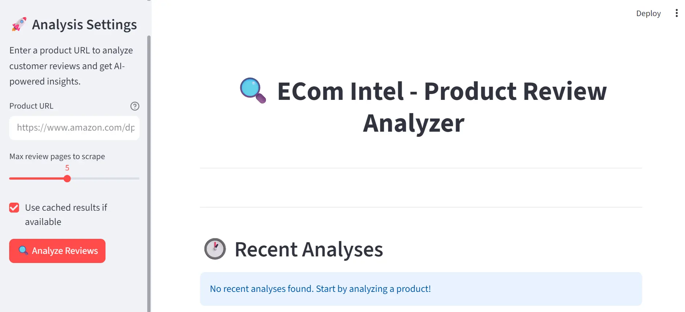The width and height of the screenshot is (685, 312).
Task: Click the help question mark near Product URL
Action: click(x=134, y=106)
